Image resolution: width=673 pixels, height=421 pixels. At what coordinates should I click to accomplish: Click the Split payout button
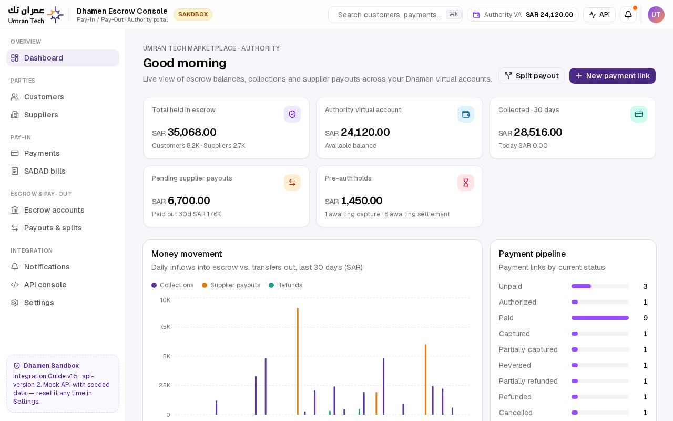tap(532, 76)
